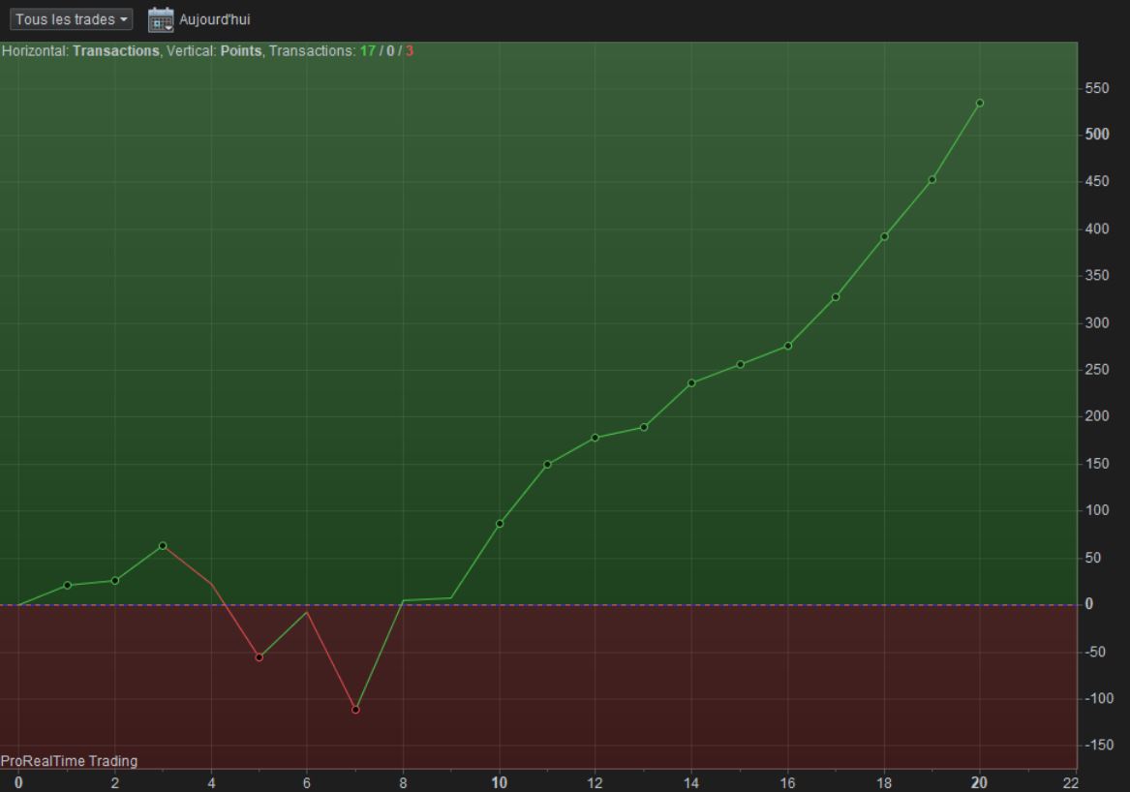This screenshot has height=792, width=1130.
Task: Select the green data point at transaction 3
Action: [163, 546]
